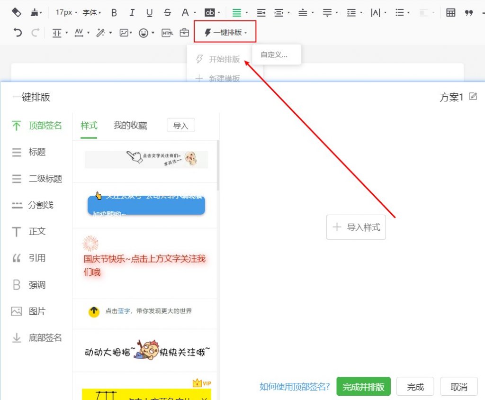Choose the 国庆节快乐 signature style
The height and width of the screenshot is (400, 485).
145,264
